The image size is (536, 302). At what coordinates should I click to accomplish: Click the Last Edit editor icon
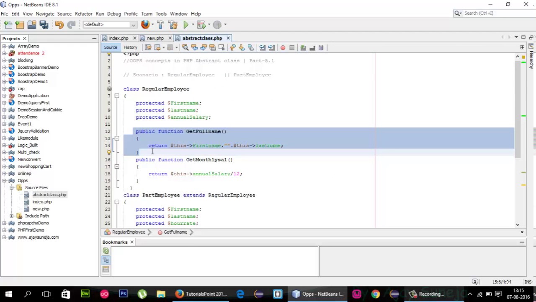pos(148,48)
